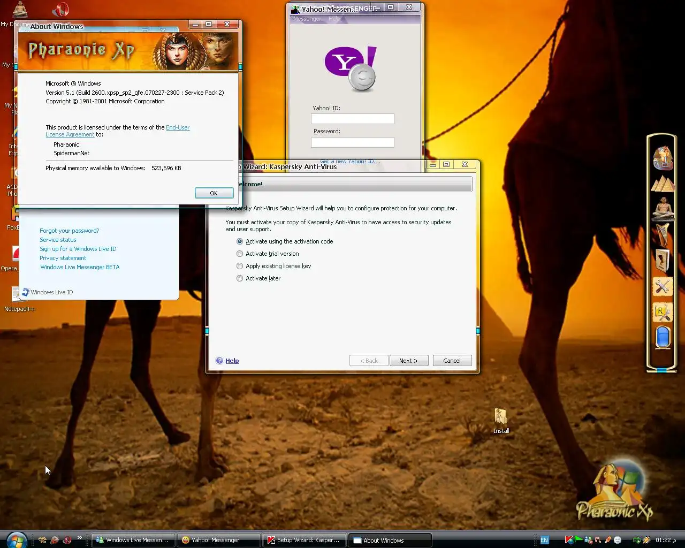
Task: Open the R tools dock icon
Action: pos(663,313)
